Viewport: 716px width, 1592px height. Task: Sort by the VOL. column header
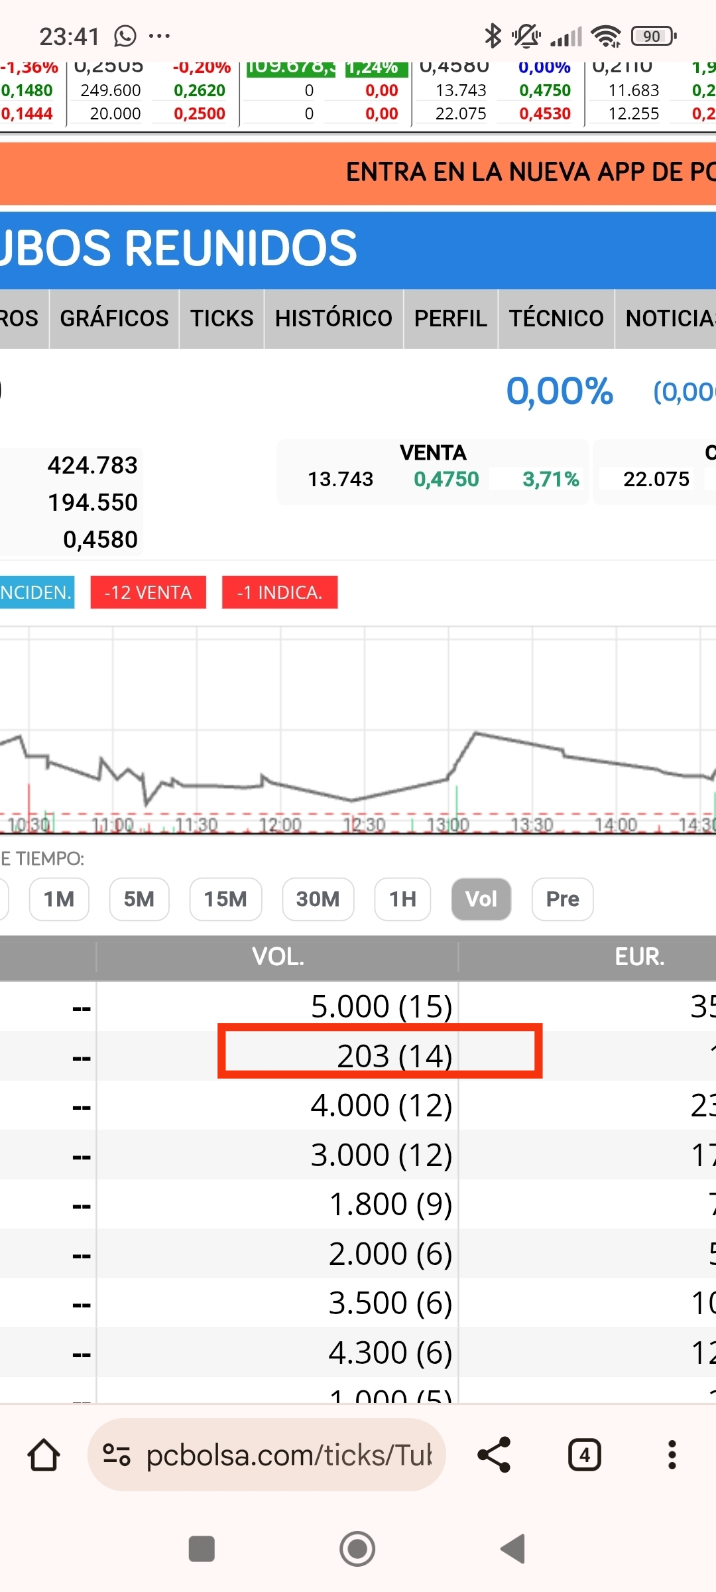pos(278,957)
